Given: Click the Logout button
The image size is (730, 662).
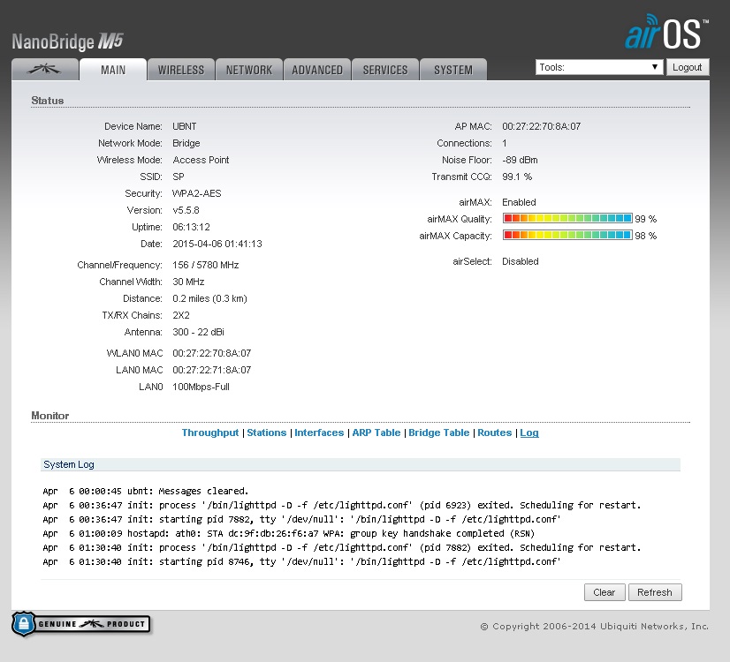Looking at the screenshot, I should (688, 67).
